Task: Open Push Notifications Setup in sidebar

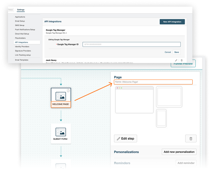Action: tap(25, 30)
